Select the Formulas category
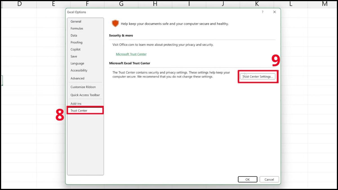The width and height of the screenshot is (338, 190). (x=85, y=28)
